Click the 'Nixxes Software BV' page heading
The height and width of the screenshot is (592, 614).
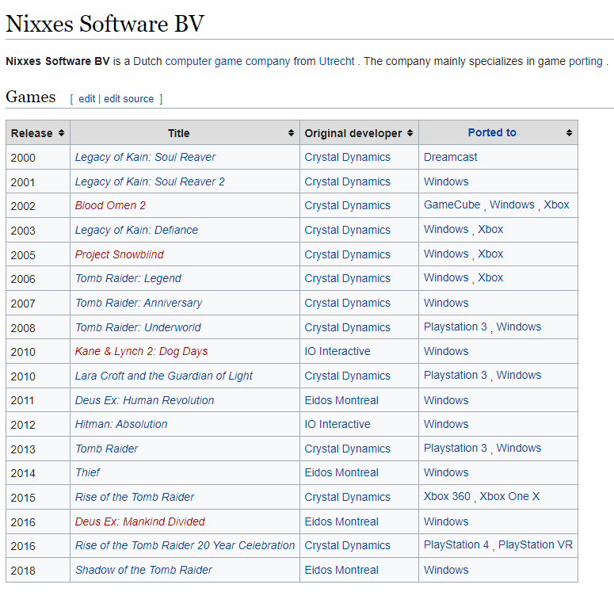click(x=105, y=24)
